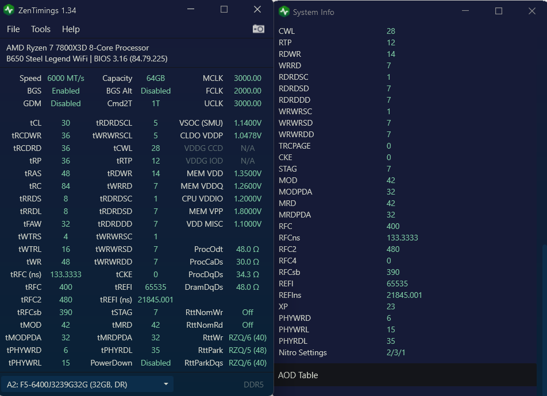The width and height of the screenshot is (547, 396).
Task: Click the DDR5 label in ZenTimings
Action: click(x=253, y=385)
